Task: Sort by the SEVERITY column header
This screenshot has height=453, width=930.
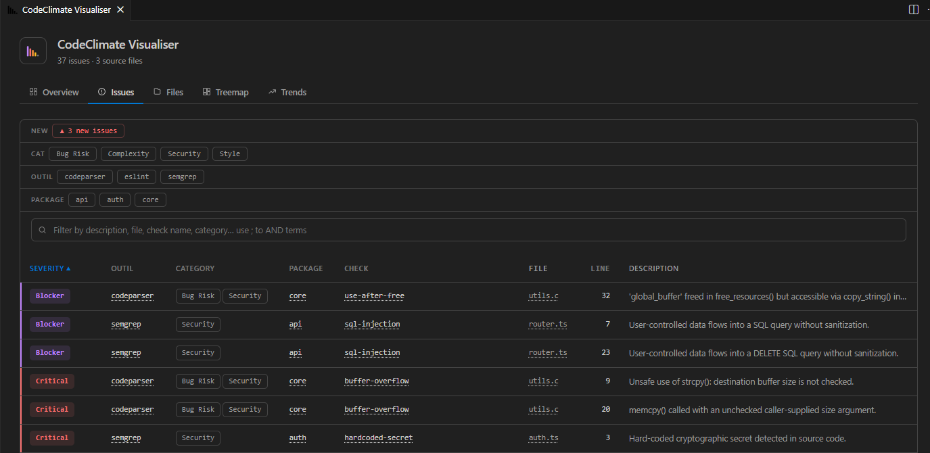Action: click(50, 268)
